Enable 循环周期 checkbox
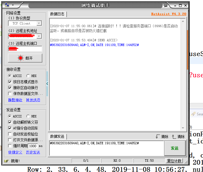This screenshot has height=172, width=203. click(10, 146)
